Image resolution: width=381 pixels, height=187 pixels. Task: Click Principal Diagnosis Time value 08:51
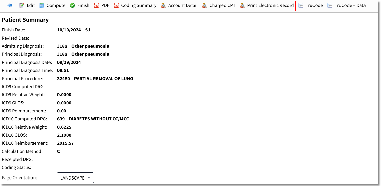pos(63,70)
